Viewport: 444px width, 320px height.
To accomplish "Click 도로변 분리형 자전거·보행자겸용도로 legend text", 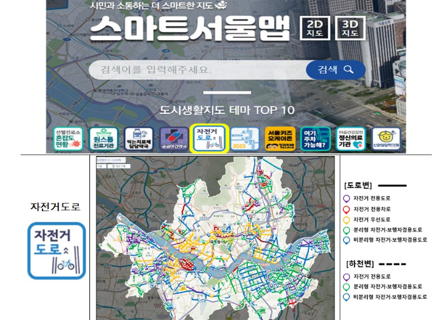I will pos(388,230).
